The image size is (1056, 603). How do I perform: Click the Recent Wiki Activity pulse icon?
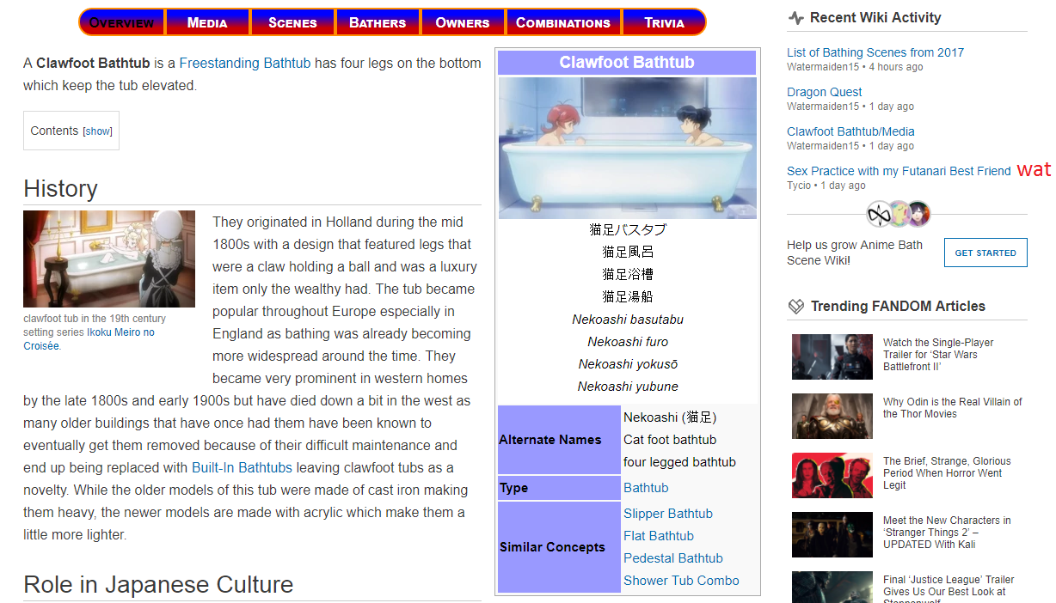[795, 17]
